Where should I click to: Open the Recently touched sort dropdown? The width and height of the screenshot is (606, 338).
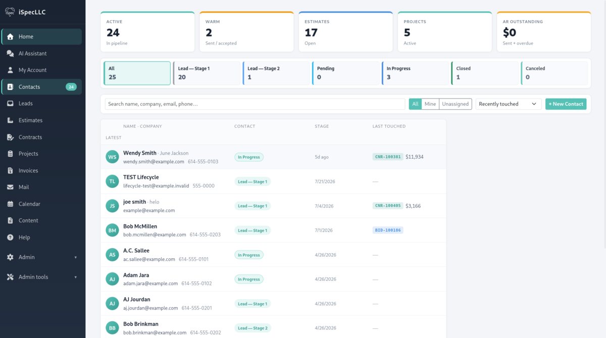pos(509,104)
